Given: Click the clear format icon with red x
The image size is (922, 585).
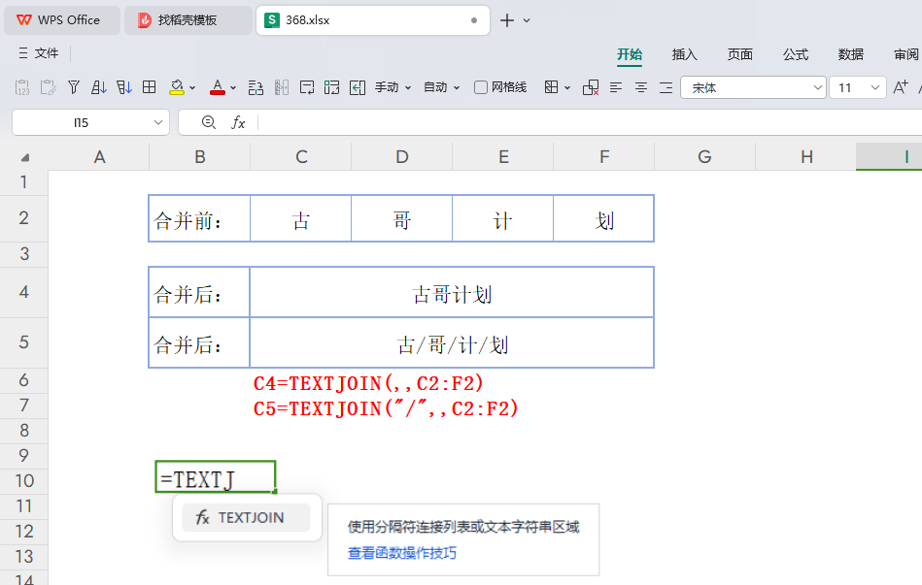Looking at the screenshot, I should click(591, 87).
